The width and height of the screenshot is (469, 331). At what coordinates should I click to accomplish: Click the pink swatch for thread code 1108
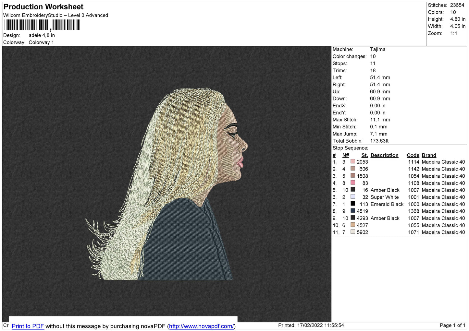click(353, 183)
